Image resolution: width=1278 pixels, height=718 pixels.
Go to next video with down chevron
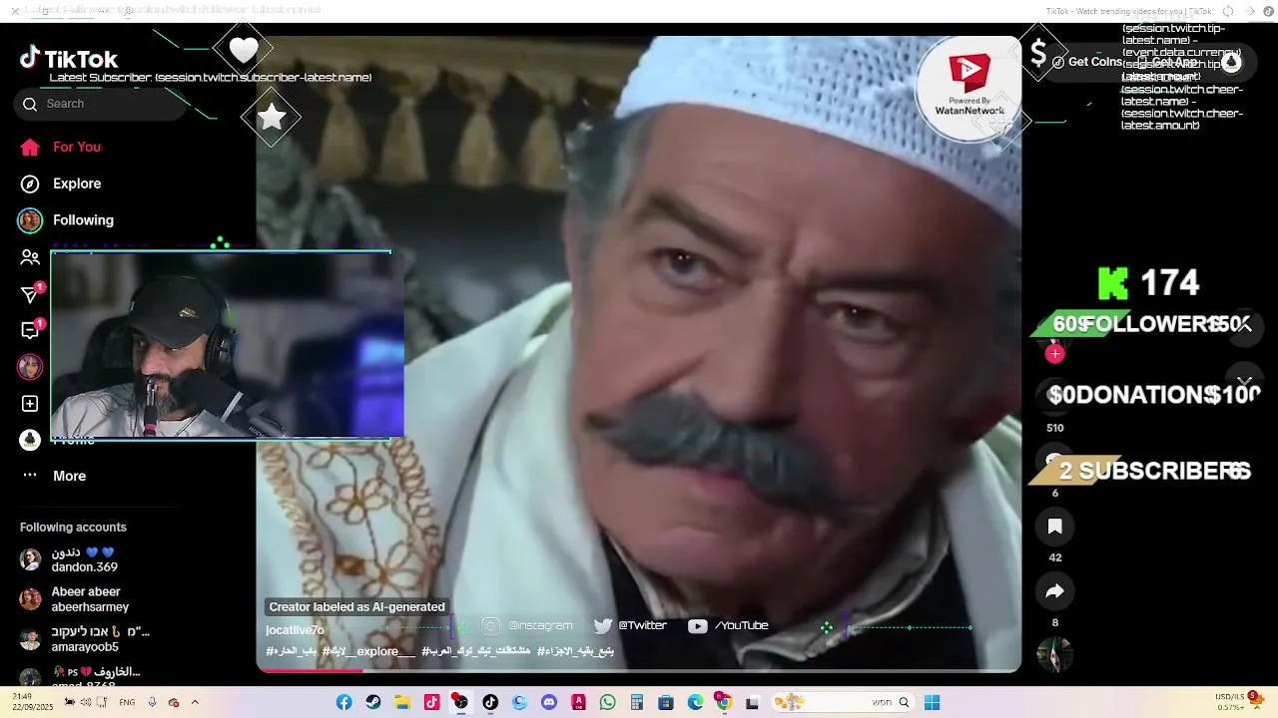coord(1244,382)
